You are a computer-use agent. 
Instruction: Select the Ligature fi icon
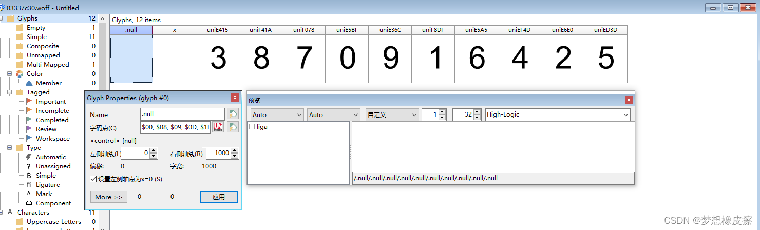point(29,185)
